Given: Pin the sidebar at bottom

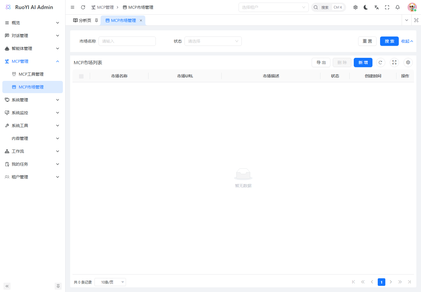Looking at the screenshot, I should coord(58,286).
